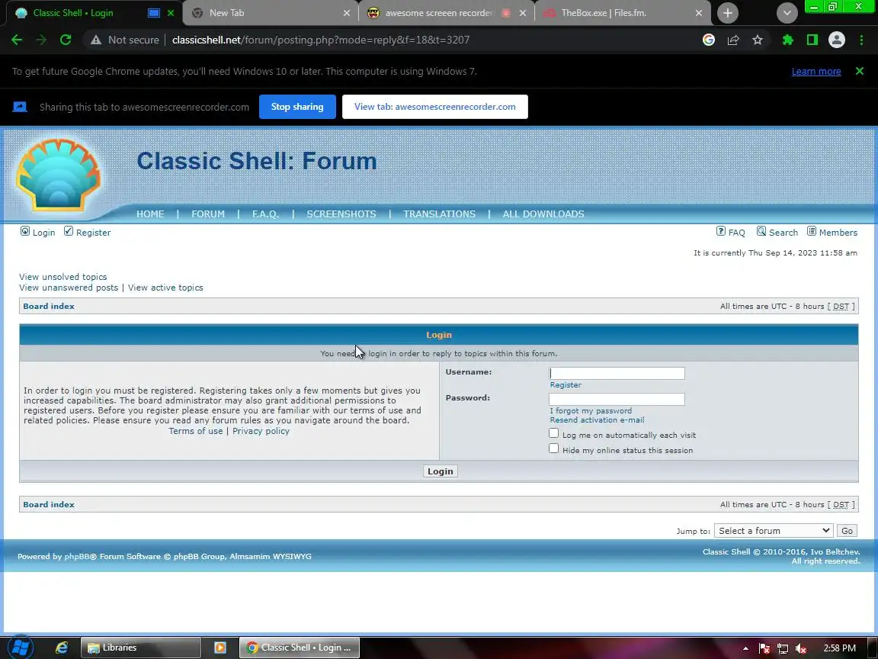The image size is (878, 659).
Task: Click the address bar URL
Action: pos(321,40)
